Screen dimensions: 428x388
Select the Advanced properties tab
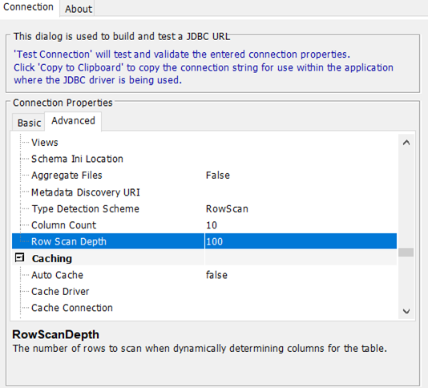pyautogui.click(x=73, y=121)
